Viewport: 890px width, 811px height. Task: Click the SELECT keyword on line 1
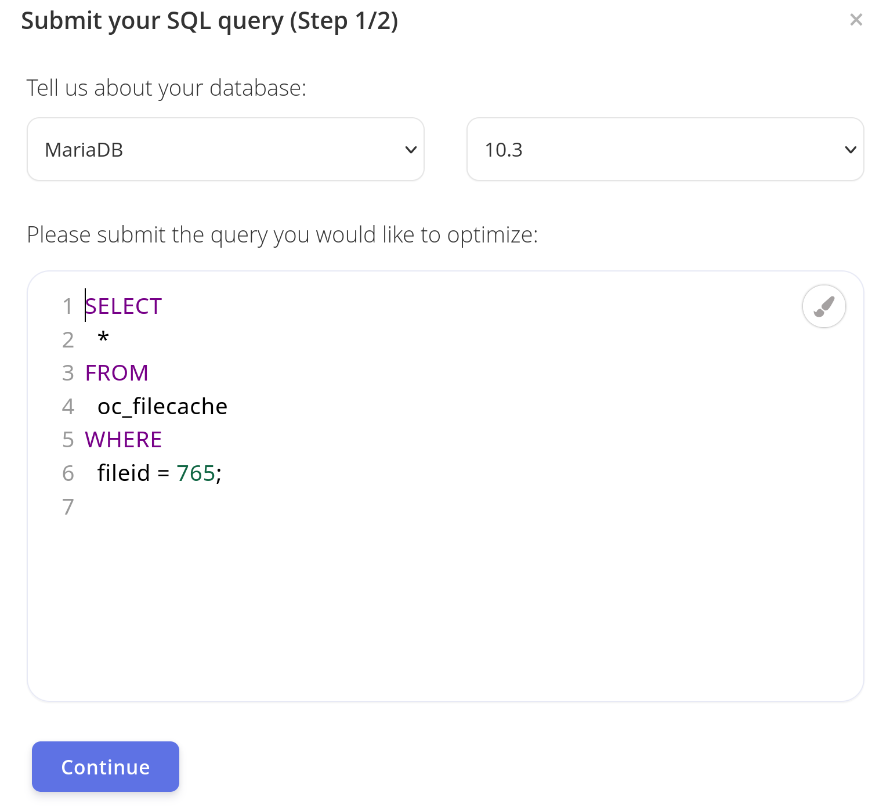(x=123, y=306)
